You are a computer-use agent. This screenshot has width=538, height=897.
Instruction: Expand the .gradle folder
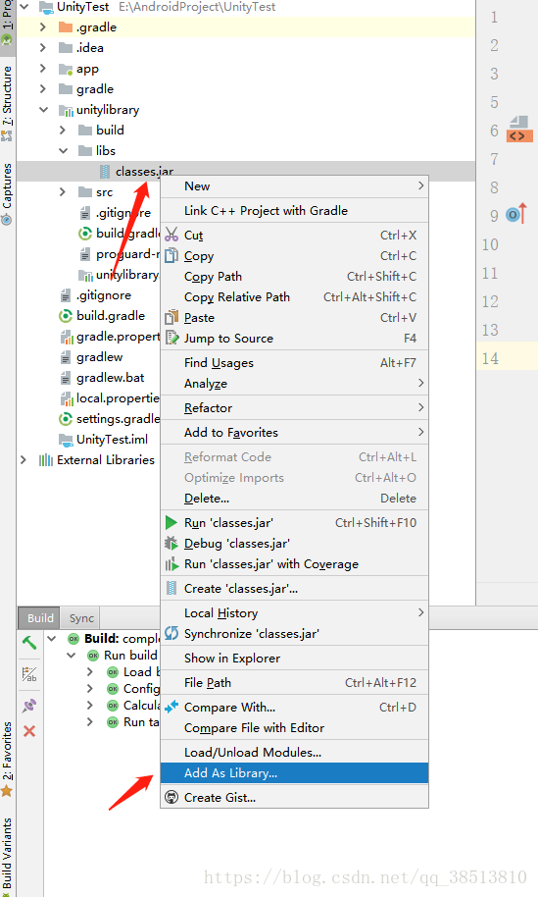(x=43, y=26)
